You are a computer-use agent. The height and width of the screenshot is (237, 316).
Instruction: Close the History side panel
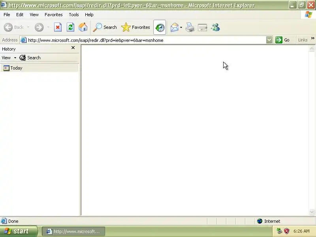pyautogui.click(x=73, y=48)
